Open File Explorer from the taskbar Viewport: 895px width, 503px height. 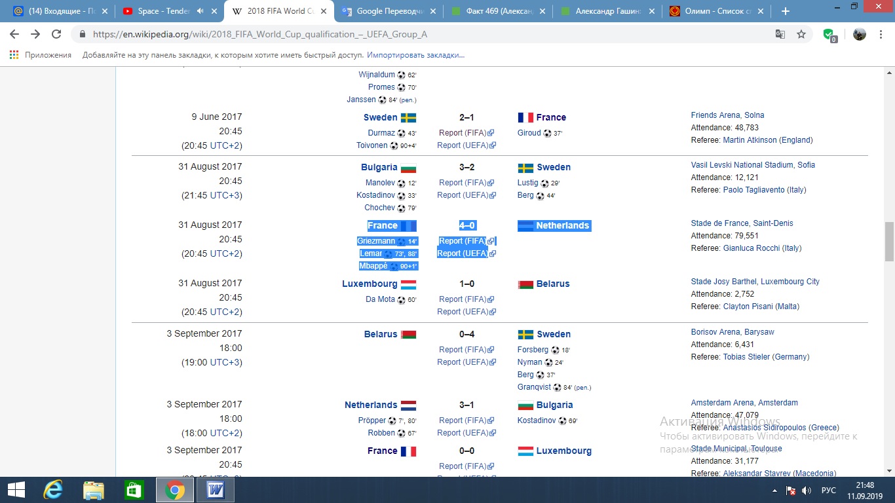[94, 490]
